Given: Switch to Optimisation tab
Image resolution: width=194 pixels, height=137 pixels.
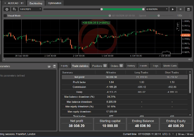Looking at the screenshot, I should coord(55,3).
